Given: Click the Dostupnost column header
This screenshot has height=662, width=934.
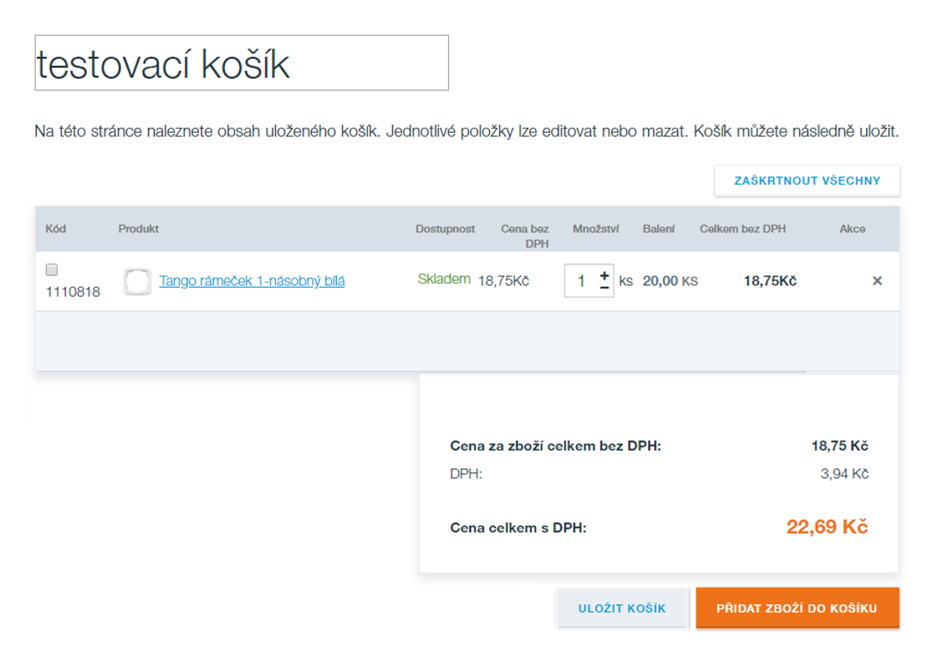Looking at the screenshot, I should coord(445,229).
